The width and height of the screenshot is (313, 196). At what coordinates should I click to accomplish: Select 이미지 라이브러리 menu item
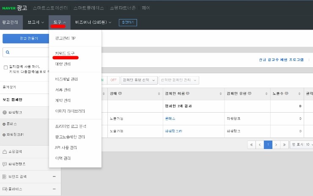(x=70, y=111)
